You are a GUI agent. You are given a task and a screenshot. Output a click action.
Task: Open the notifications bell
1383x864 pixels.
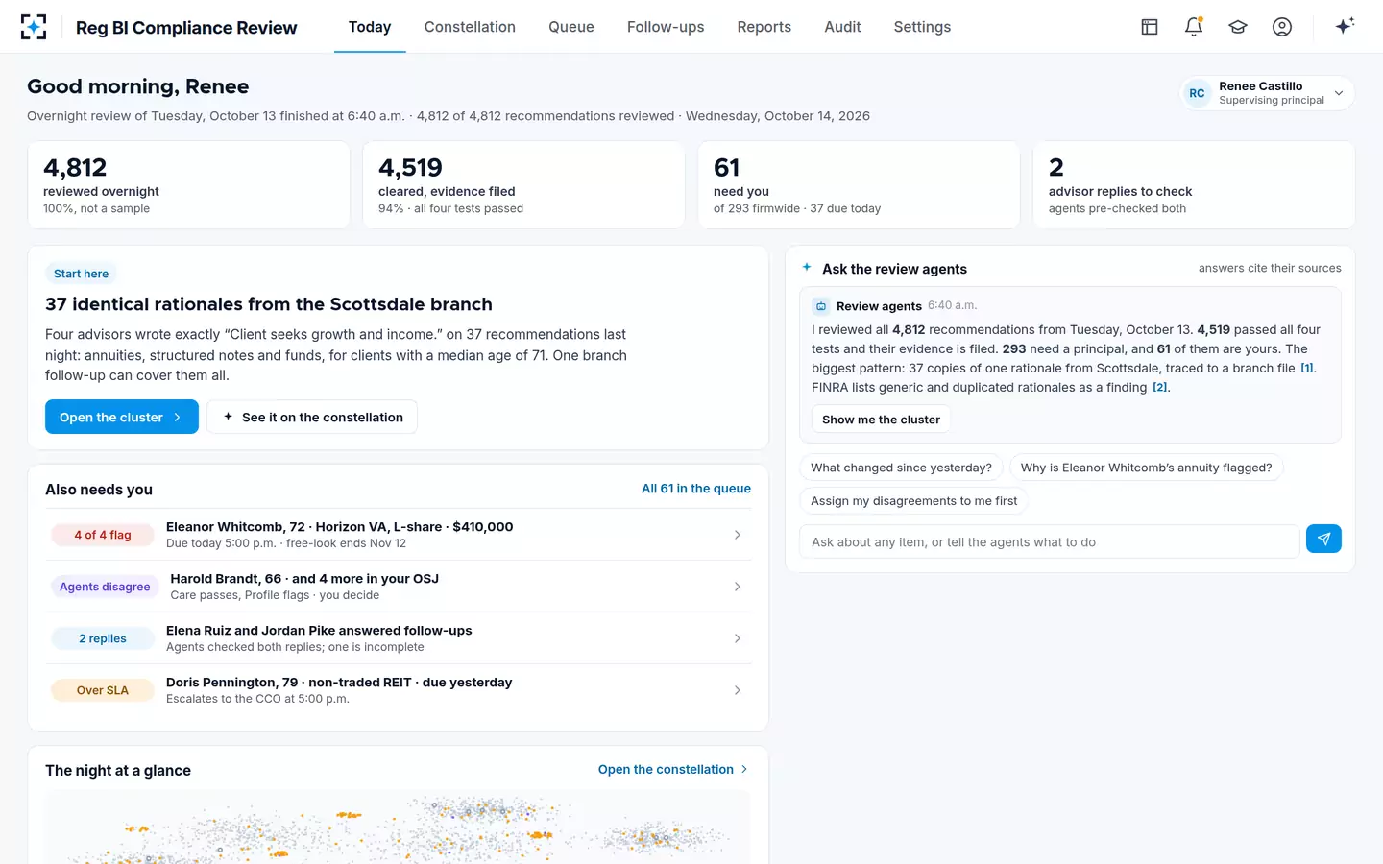[1194, 27]
